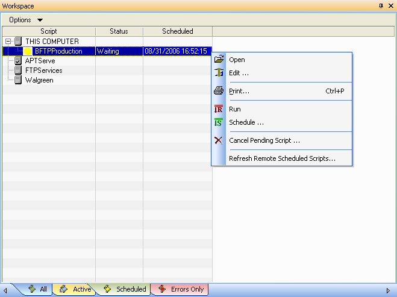Click the icon on the Active tab
397x297 pixels.
[63, 289]
